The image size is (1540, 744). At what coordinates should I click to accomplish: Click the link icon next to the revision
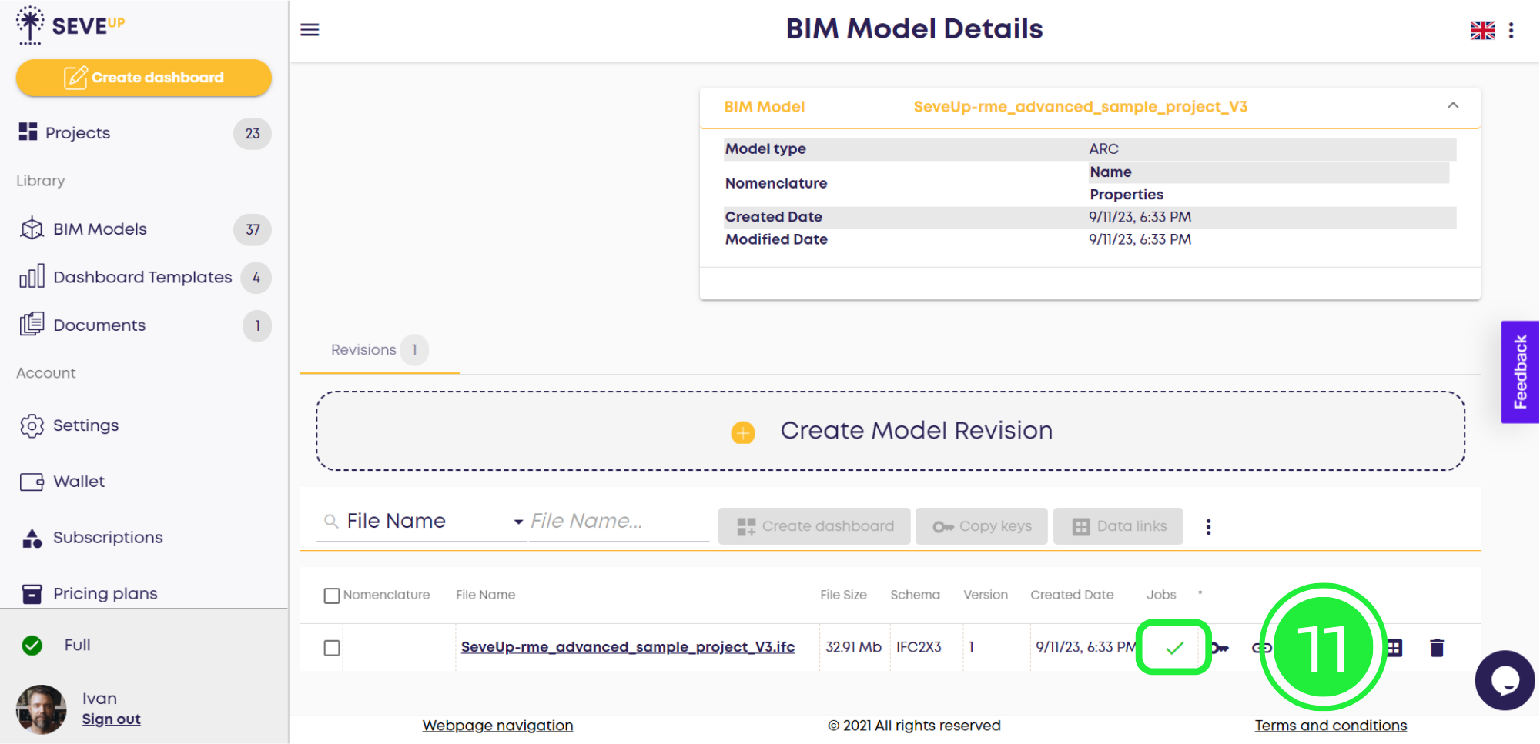click(1261, 647)
